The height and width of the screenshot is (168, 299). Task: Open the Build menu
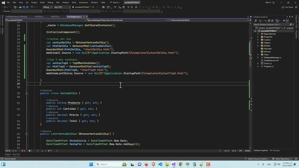pyautogui.click(x=43, y=2)
